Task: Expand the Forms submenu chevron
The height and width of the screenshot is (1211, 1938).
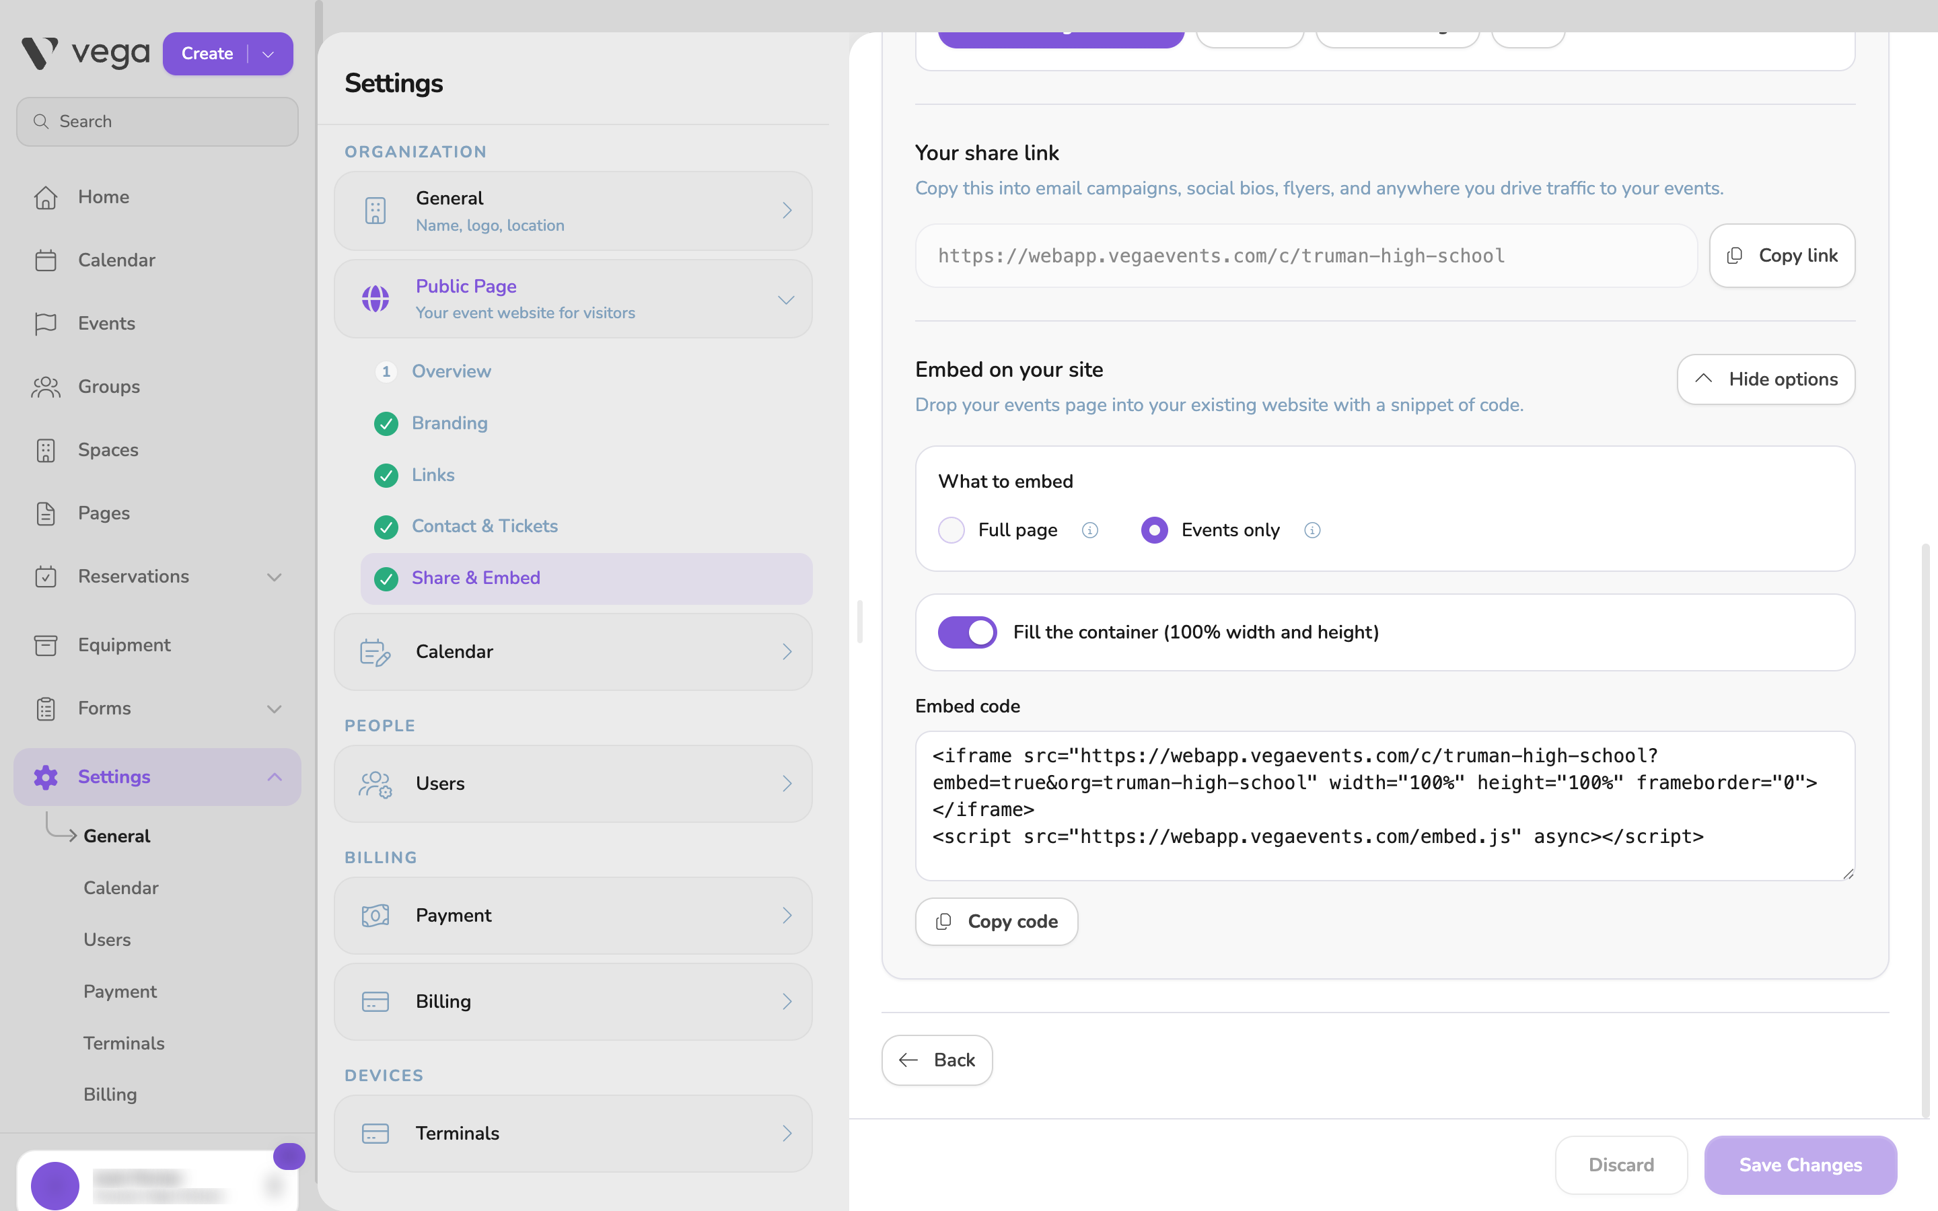Action: tap(274, 709)
